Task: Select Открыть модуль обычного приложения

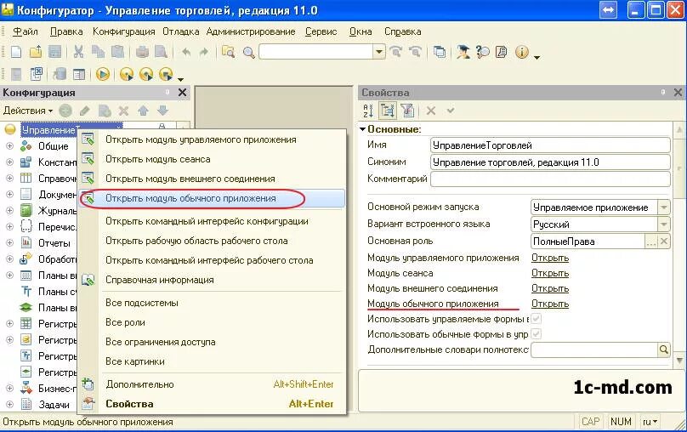Action: (x=212, y=198)
